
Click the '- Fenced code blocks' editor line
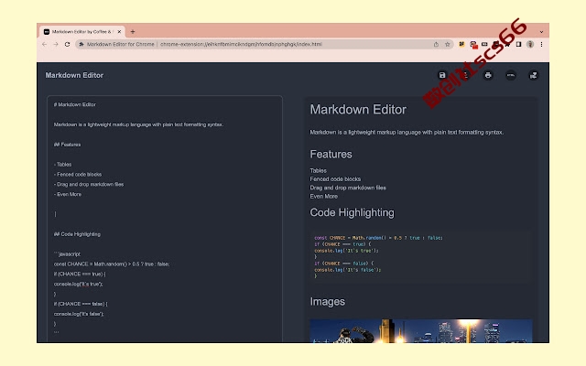pos(78,175)
